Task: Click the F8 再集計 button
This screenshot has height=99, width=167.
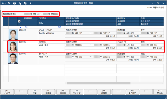Action: click(x=104, y=92)
